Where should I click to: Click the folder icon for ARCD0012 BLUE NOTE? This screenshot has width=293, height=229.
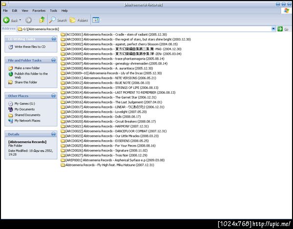(x=63, y=83)
